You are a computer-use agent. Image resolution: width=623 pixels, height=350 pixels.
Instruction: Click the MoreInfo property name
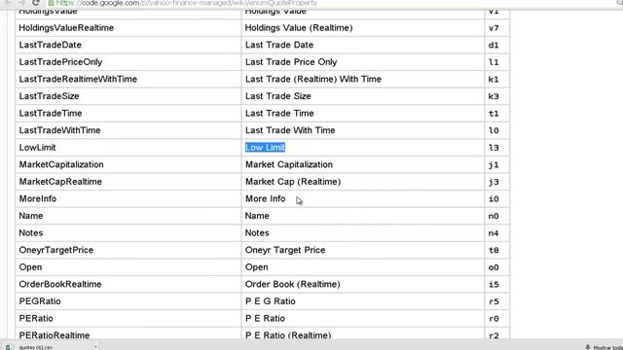[38, 198]
